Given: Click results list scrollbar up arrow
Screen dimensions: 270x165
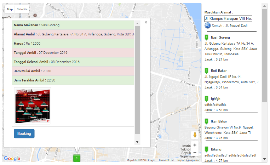Looking at the screenshot, I should click(264, 6).
